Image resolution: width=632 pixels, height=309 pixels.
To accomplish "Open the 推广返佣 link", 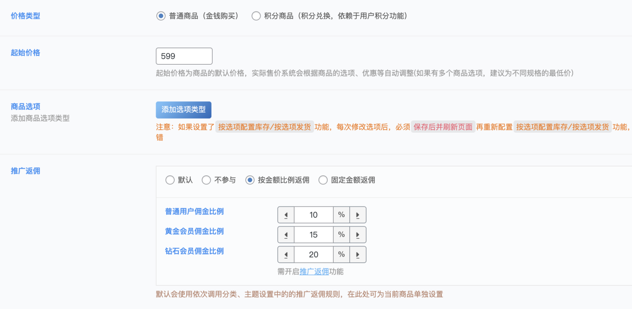I will click(x=313, y=272).
